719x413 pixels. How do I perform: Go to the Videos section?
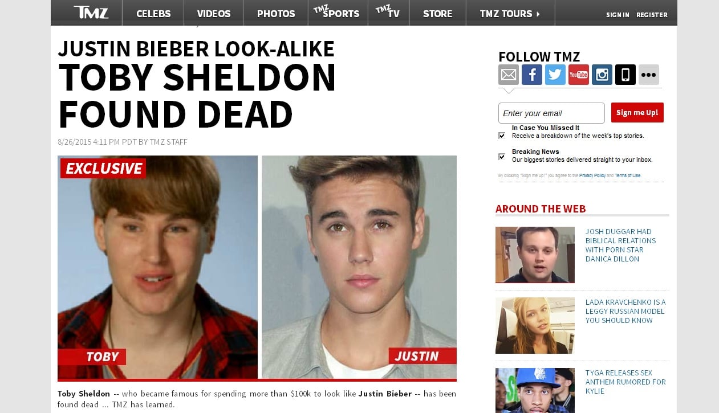214,13
